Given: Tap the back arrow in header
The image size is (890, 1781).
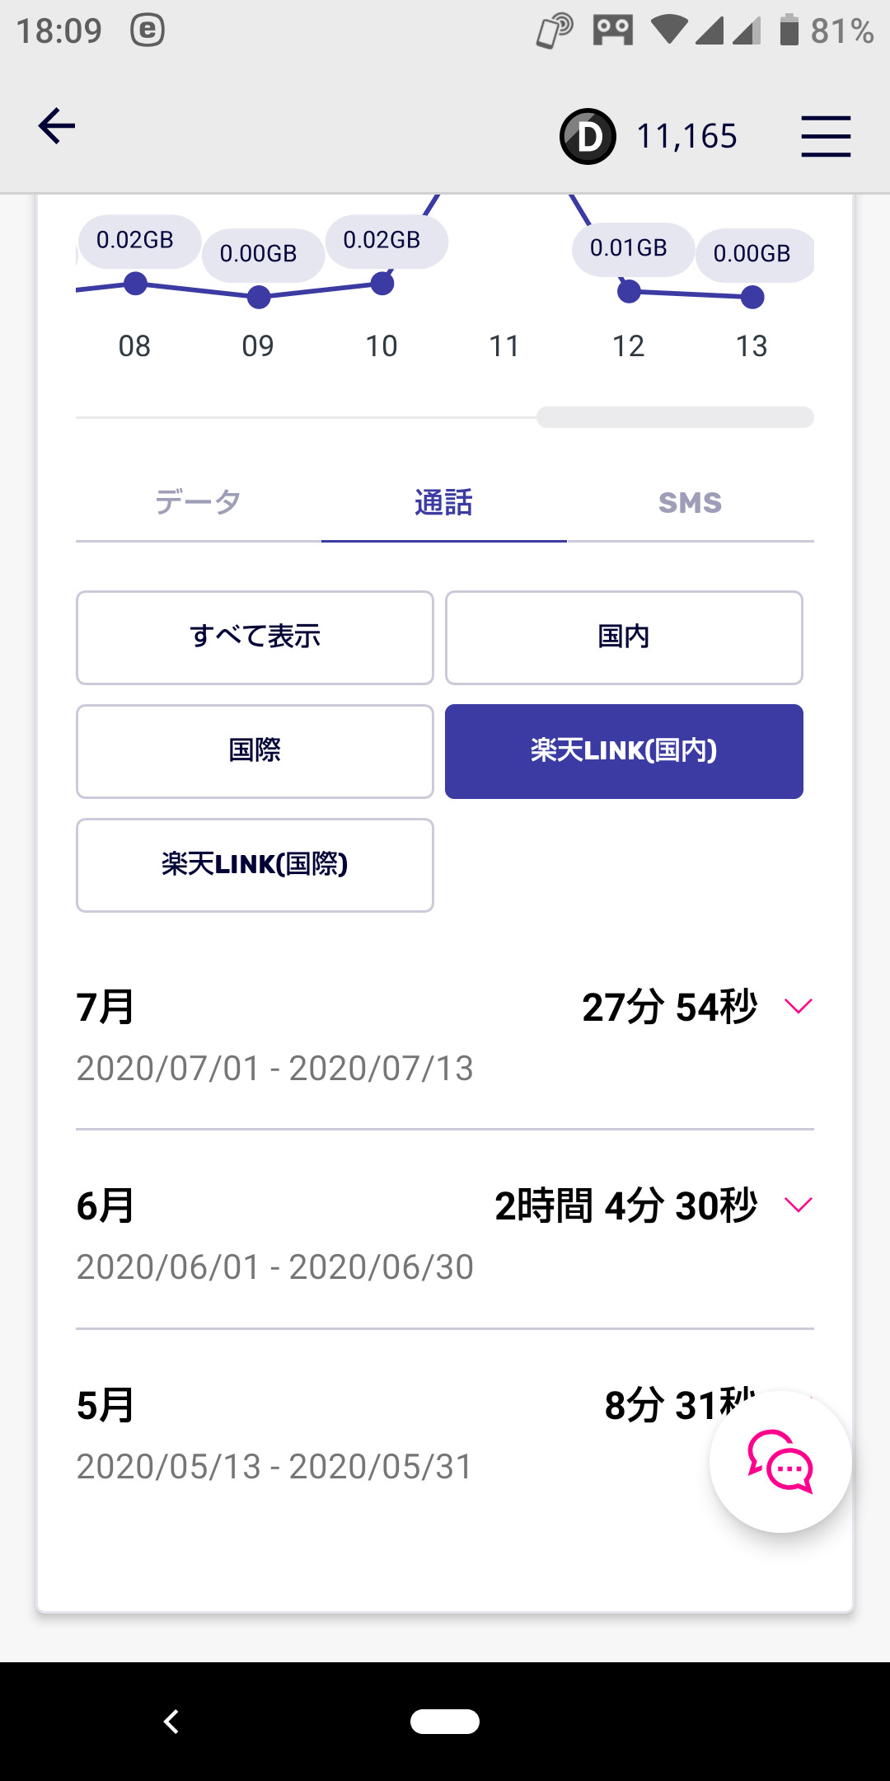Looking at the screenshot, I should pos(57,126).
